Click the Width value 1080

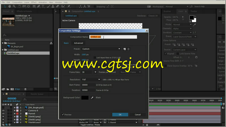pyautogui.click(x=84, y=54)
